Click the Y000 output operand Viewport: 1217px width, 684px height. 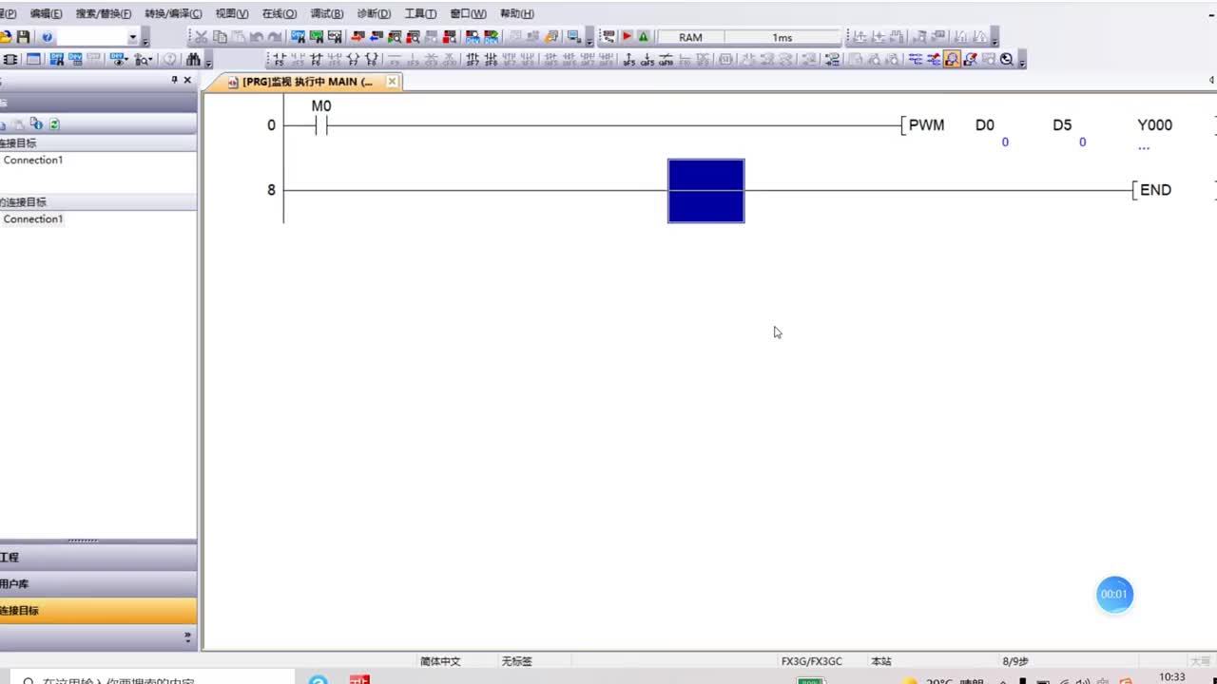tap(1155, 124)
